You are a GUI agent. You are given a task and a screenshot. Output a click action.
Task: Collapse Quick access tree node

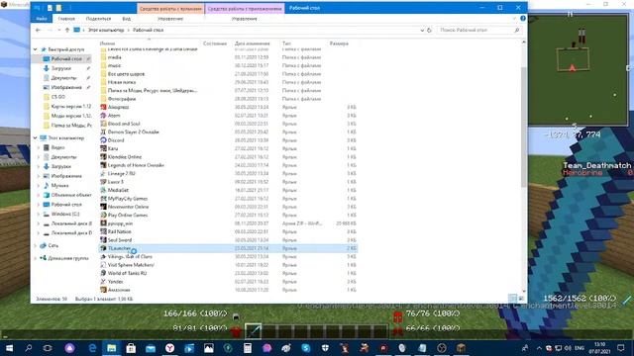pos(36,49)
